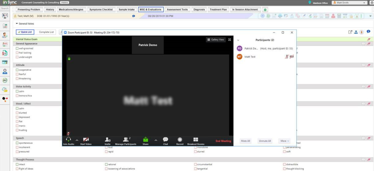The height and width of the screenshot is (171, 374).
Task: Open the Diagnosis tab
Action: pyautogui.click(x=199, y=9)
